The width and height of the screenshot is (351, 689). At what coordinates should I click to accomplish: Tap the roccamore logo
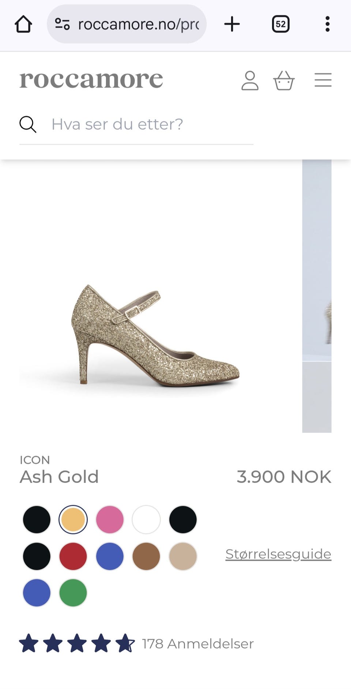[91, 79]
